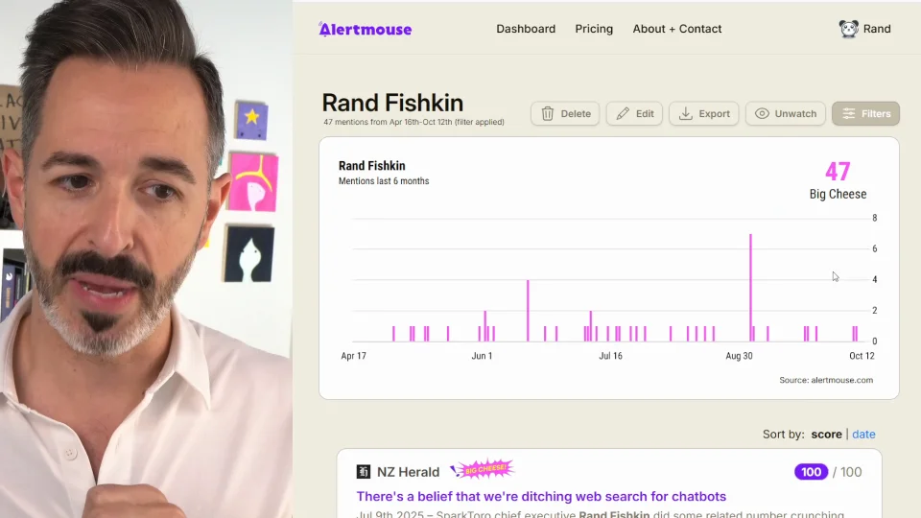Click 'Mentions last 6 months' subtitle
Image resolution: width=921 pixels, height=518 pixels.
[x=384, y=181]
